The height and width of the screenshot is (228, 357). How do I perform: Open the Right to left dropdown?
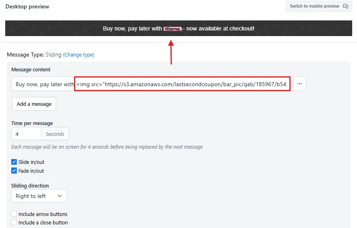(39, 196)
